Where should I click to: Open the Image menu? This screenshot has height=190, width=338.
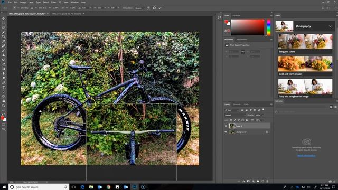pos(23,2)
